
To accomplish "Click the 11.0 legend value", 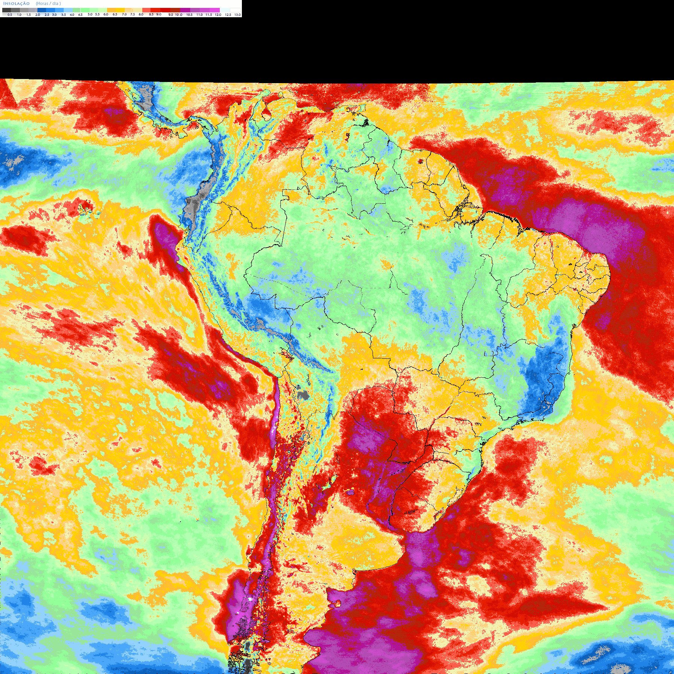I will coord(200,15).
